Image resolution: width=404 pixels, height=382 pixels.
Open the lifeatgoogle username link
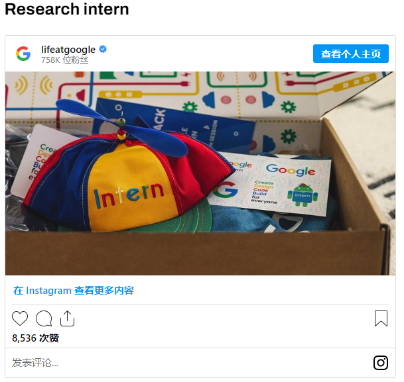[x=68, y=50]
